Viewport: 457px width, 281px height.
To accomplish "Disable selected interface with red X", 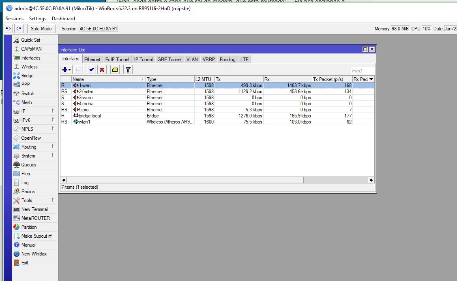I will click(x=102, y=70).
